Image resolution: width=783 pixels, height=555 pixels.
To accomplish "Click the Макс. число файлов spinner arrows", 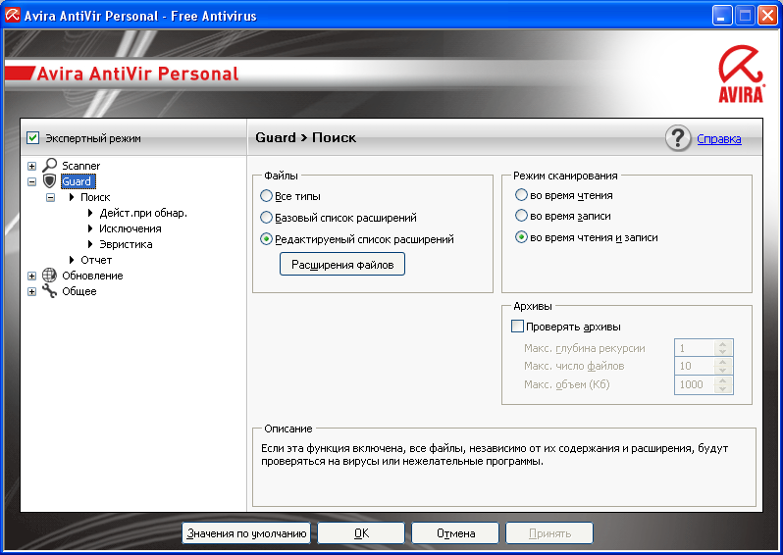I will point(723,366).
